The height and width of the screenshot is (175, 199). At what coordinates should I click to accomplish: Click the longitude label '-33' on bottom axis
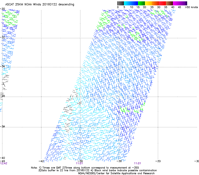158,161
